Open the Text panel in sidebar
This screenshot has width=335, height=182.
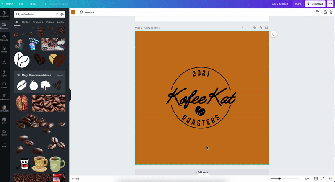pyautogui.click(x=4, y=62)
